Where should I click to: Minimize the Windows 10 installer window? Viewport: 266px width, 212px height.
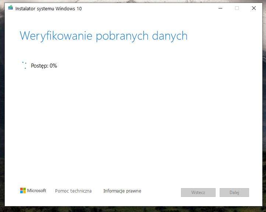coord(220,8)
